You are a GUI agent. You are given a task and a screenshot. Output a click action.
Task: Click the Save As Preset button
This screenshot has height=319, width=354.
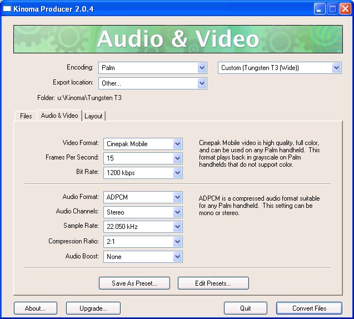pyautogui.click(x=134, y=283)
